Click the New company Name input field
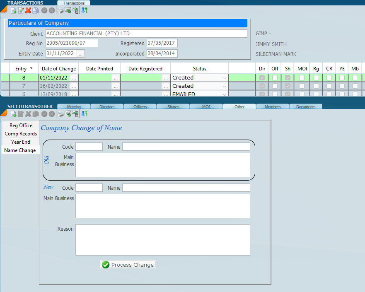 click(x=186, y=188)
